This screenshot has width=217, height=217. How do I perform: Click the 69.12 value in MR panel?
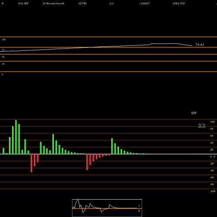pyautogui.click(x=202, y=127)
